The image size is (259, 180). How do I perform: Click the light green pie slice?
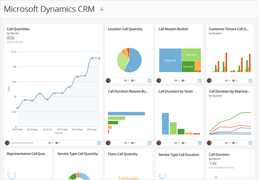pos(122,61)
